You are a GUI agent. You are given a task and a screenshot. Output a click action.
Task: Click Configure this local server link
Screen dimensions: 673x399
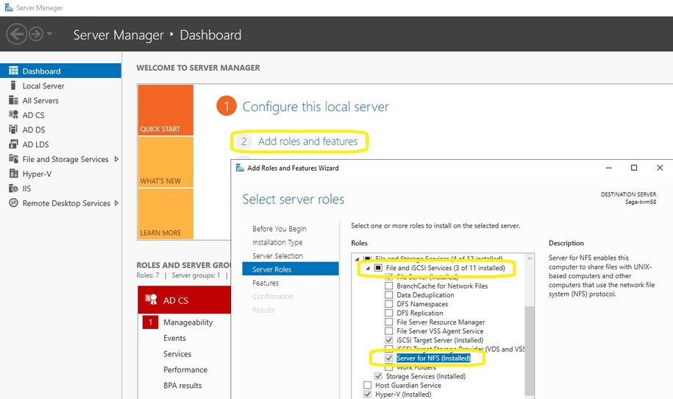[316, 107]
